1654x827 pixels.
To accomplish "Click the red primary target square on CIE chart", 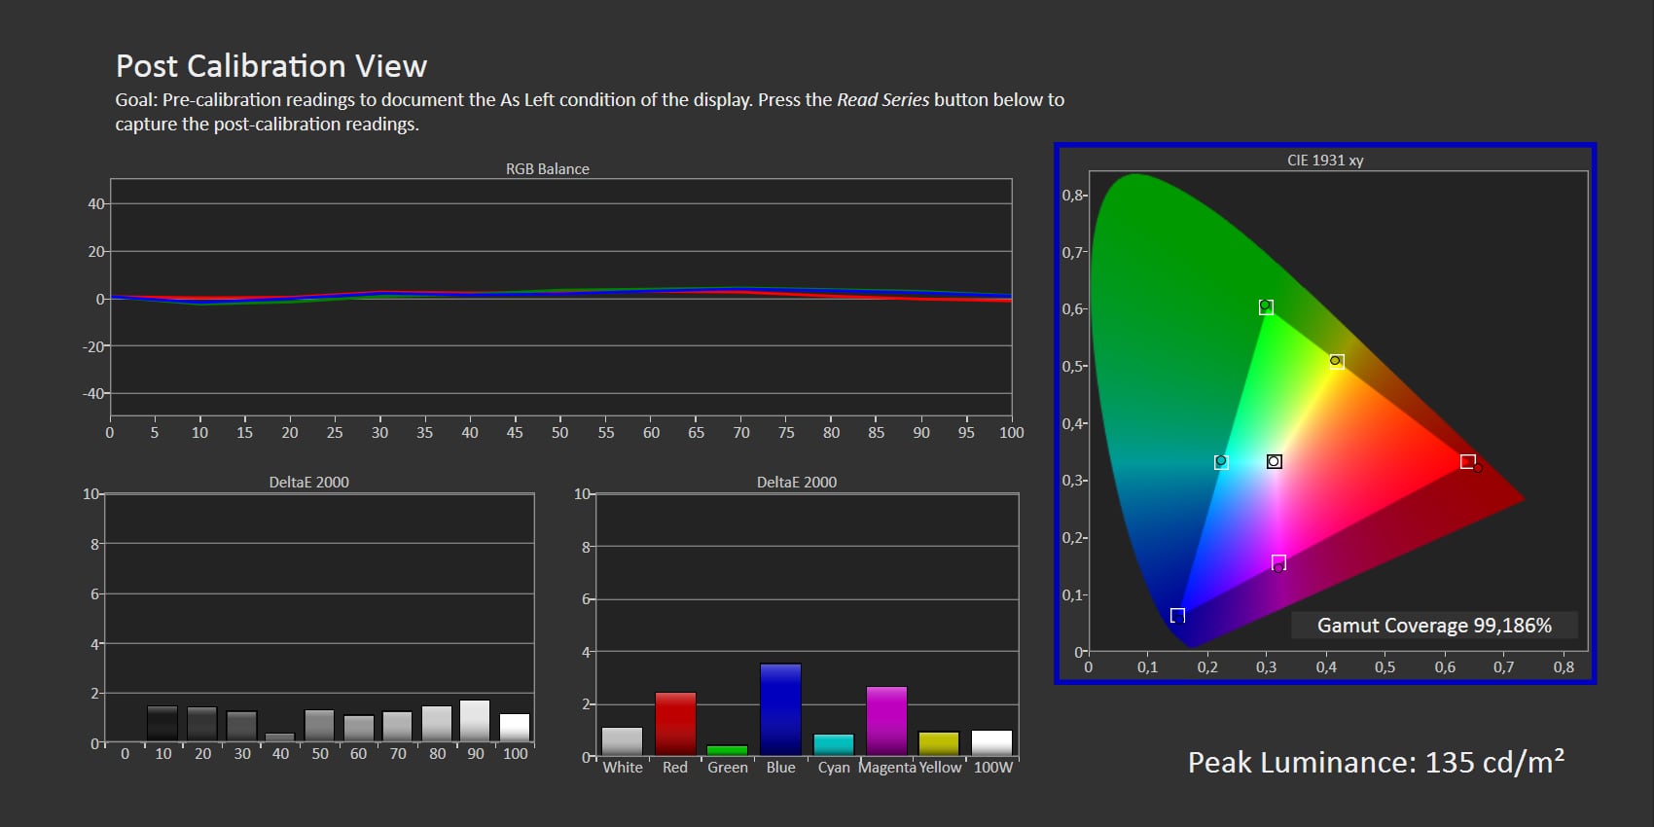I will [1467, 461].
